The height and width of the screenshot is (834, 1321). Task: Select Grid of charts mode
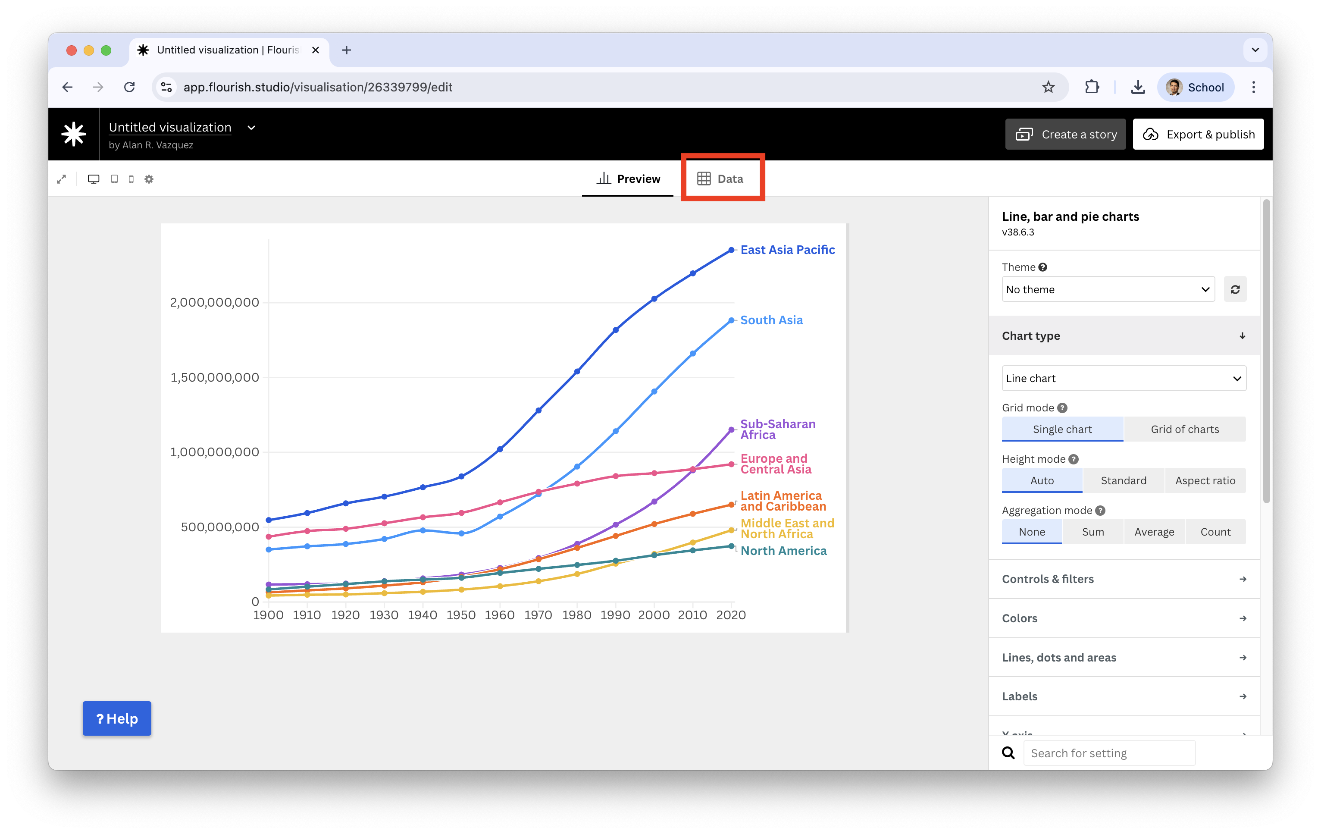(1184, 429)
